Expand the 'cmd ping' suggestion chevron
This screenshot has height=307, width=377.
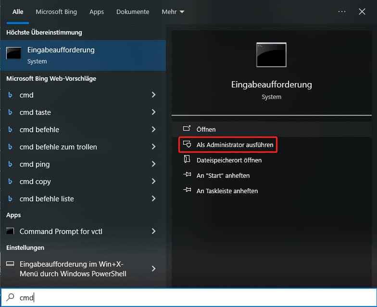[154, 164]
